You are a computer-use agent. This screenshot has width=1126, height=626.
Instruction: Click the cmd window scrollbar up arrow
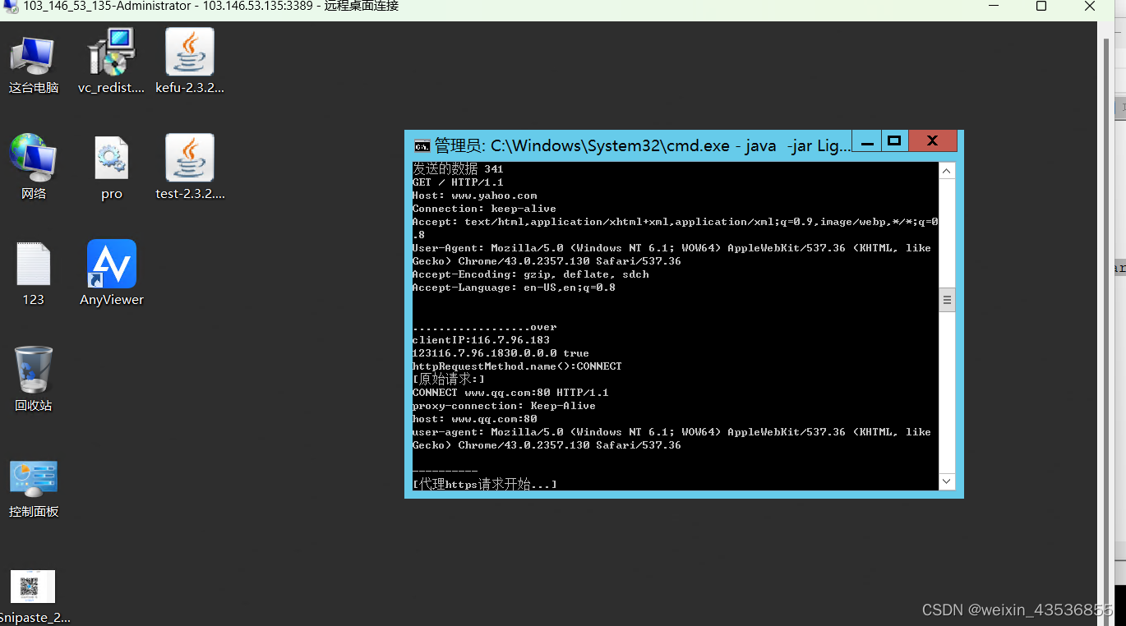(947, 171)
